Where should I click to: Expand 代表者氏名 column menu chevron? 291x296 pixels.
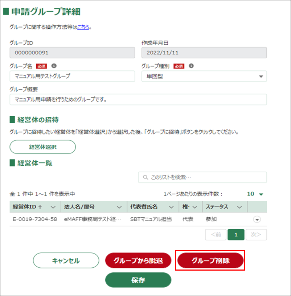coord(171,207)
